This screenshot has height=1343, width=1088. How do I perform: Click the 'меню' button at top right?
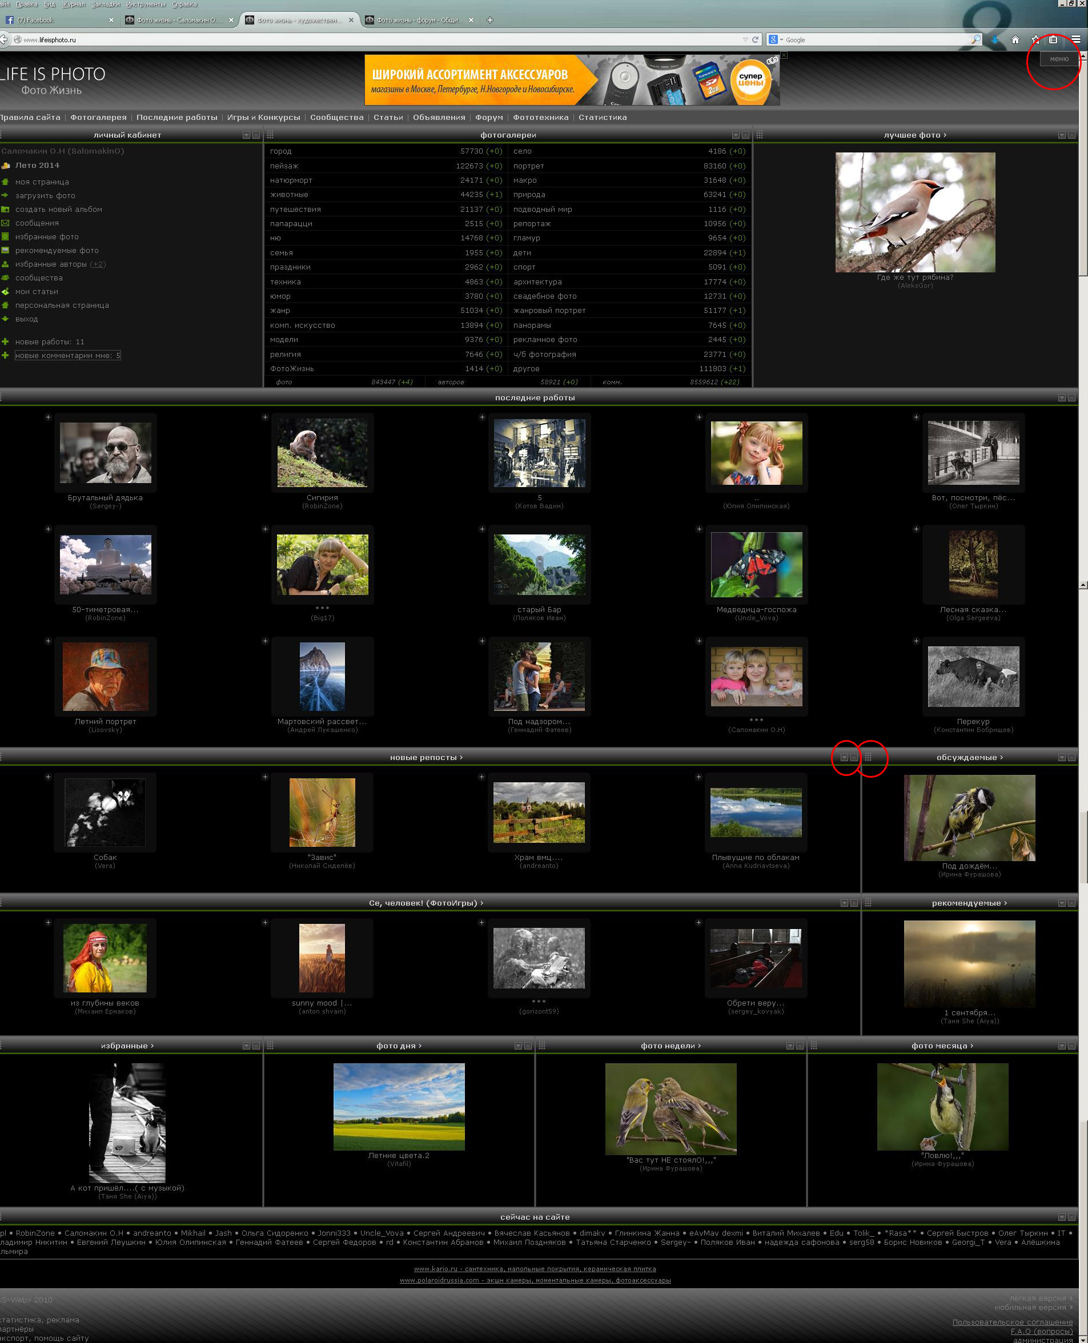pos(1058,59)
